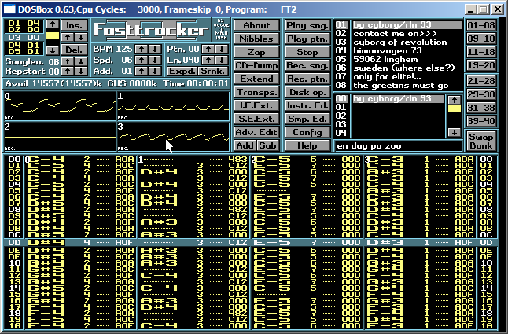The image size is (508, 334).
Task: Select instrument bank 31-38
Action: pos(481,108)
